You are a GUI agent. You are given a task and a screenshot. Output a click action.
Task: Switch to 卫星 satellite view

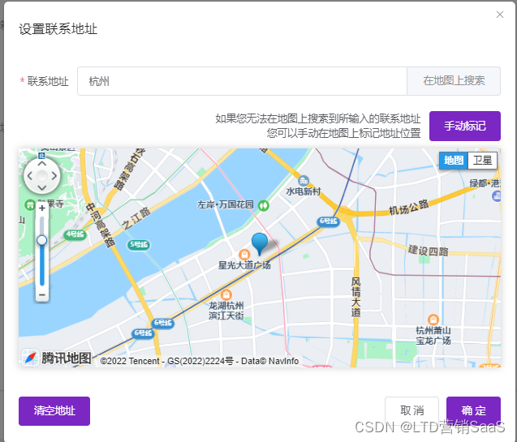(482, 161)
